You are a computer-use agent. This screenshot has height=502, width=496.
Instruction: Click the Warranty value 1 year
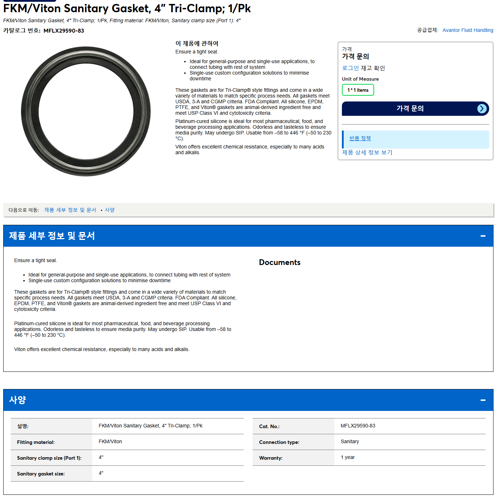click(x=347, y=457)
